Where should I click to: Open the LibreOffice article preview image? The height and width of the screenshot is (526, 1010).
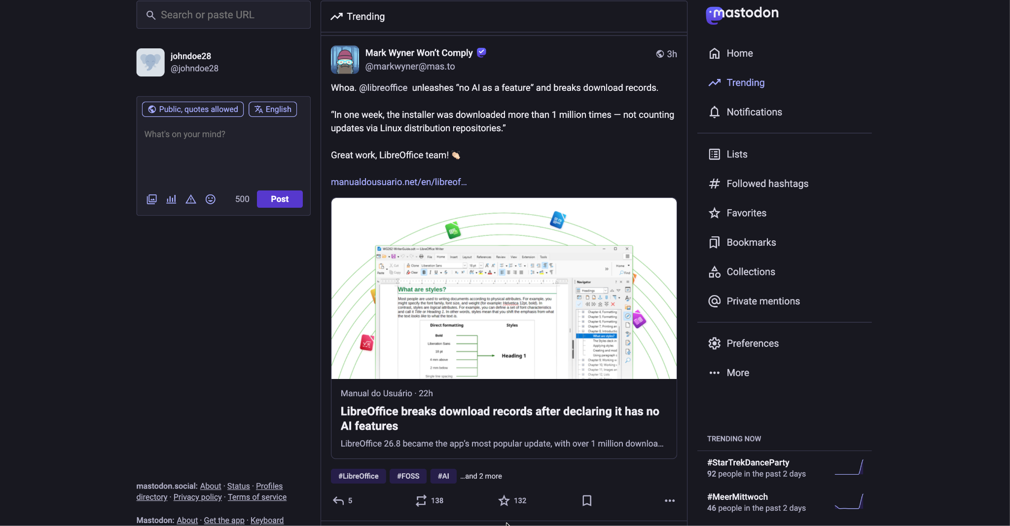coord(504,289)
